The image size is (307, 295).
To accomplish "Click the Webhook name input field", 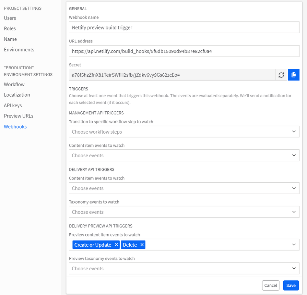I will [x=184, y=27].
